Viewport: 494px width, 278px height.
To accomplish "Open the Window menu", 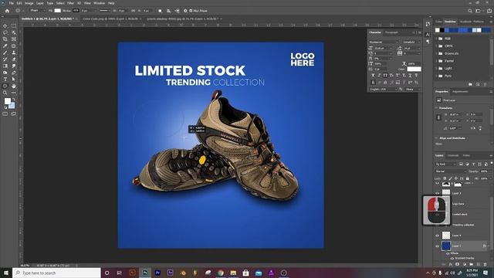I will (99, 3).
